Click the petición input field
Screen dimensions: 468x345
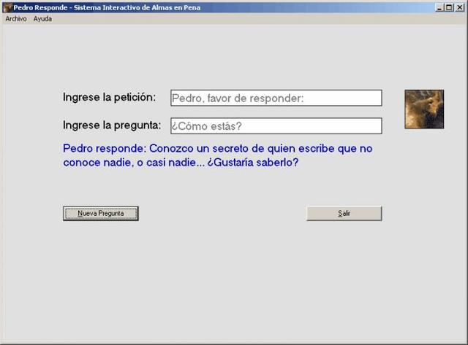[276, 98]
